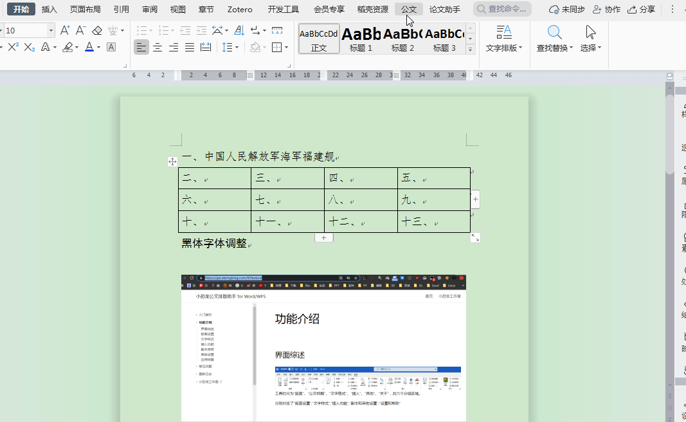This screenshot has width=686, height=422.
Task: Toggle justify alignment
Action: click(x=190, y=47)
